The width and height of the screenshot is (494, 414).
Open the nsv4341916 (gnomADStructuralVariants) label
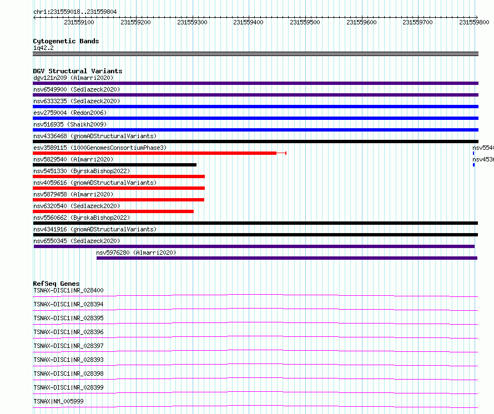point(95,229)
